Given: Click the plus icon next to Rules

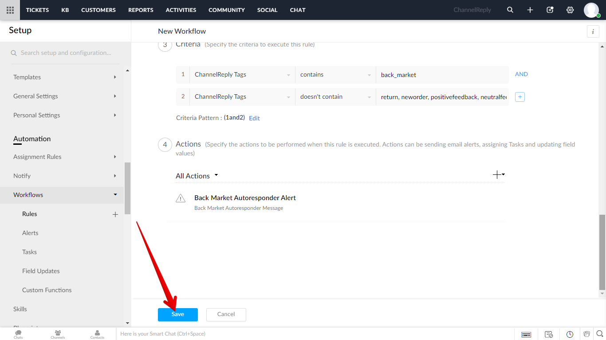Looking at the screenshot, I should point(115,214).
